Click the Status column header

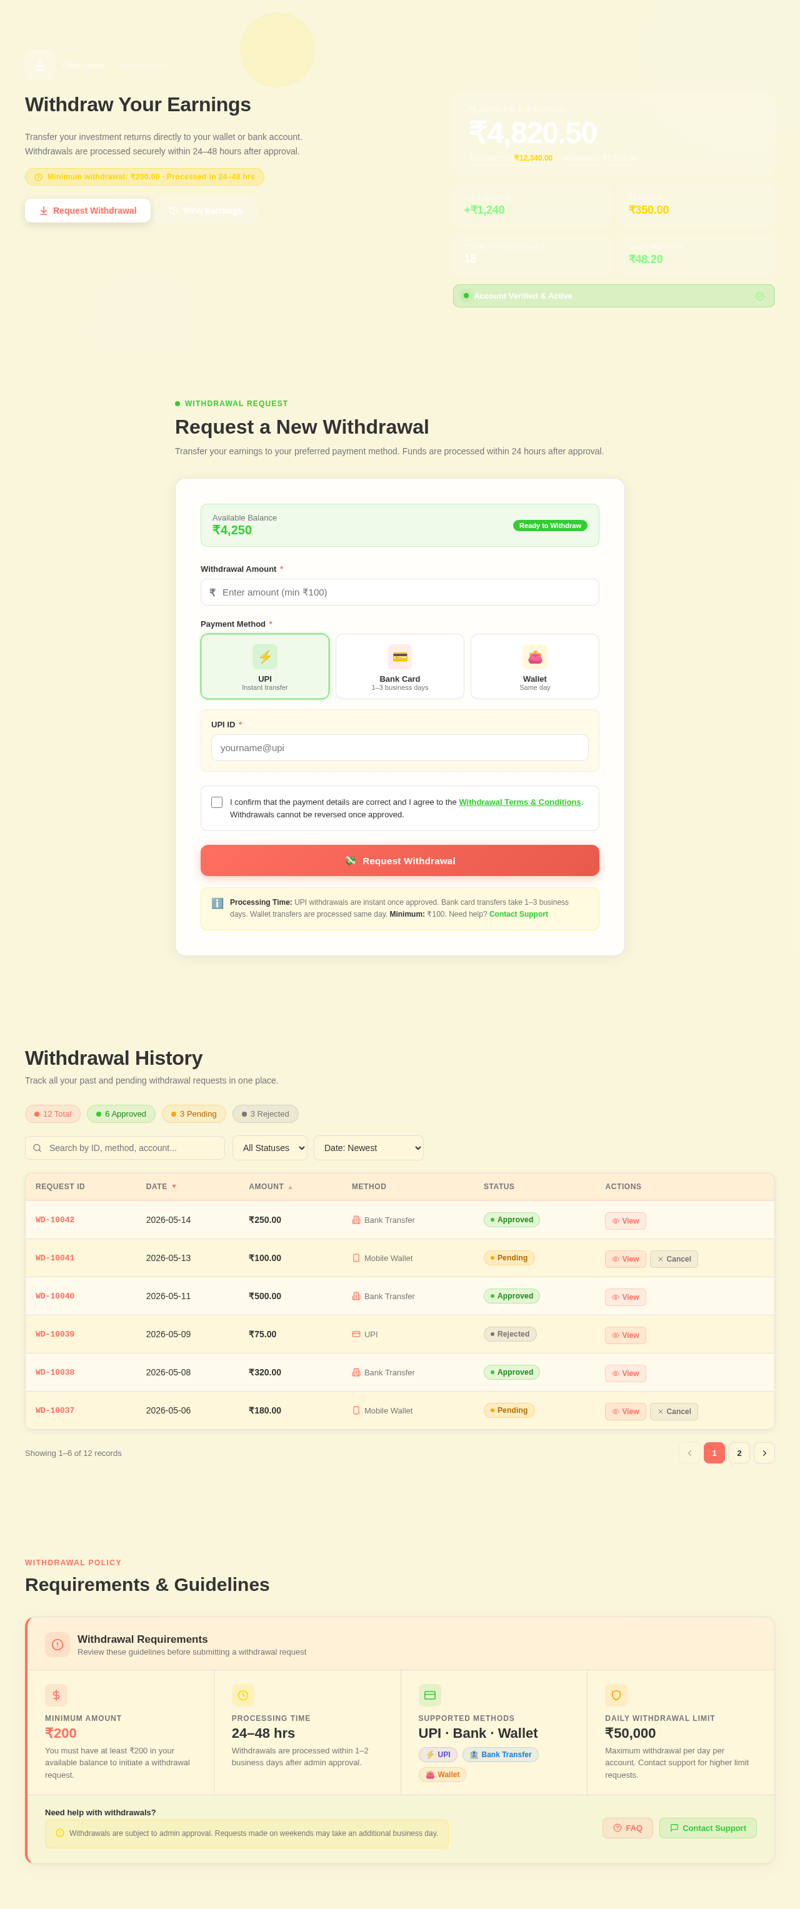pos(499,1187)
